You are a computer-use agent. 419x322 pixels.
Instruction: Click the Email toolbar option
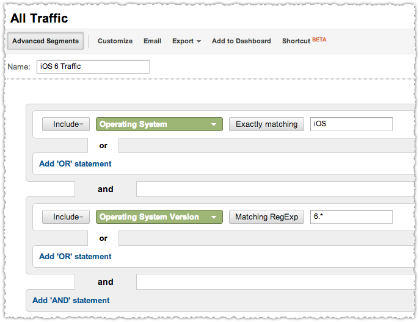(x=152, y=41)
